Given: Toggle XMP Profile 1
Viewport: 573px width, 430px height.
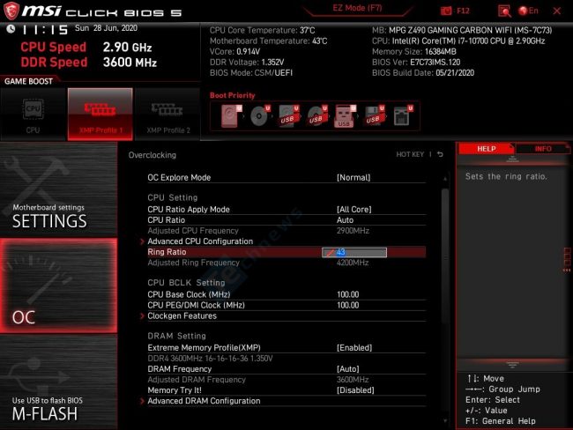Looking at the screenshot, I should pos(100,114).
